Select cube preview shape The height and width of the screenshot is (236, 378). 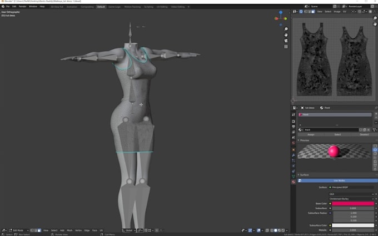tap(375, 154)
